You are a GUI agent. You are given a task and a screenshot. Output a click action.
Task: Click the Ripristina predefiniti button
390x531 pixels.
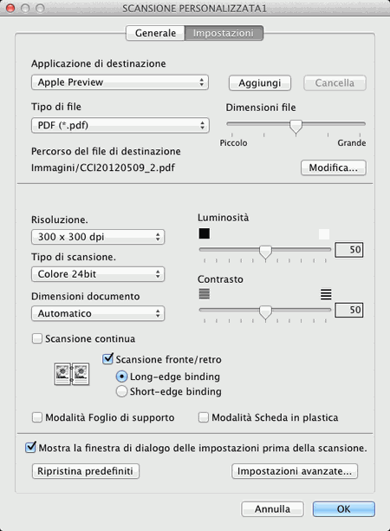(x=85, y=471)
